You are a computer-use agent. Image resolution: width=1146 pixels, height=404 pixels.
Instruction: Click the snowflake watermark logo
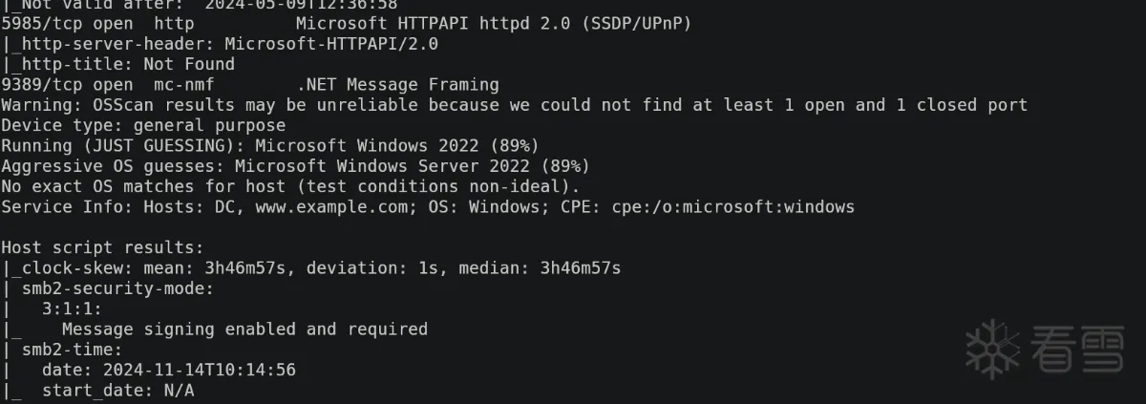(994, 348)
